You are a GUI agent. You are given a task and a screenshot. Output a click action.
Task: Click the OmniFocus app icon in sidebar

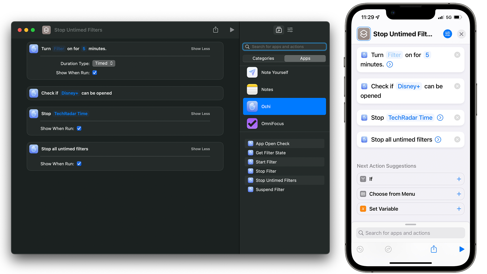253,124
